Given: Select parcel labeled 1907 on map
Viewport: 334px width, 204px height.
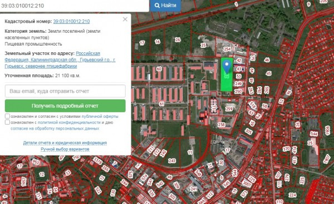Looking at the screenshot, I should 327,159.
